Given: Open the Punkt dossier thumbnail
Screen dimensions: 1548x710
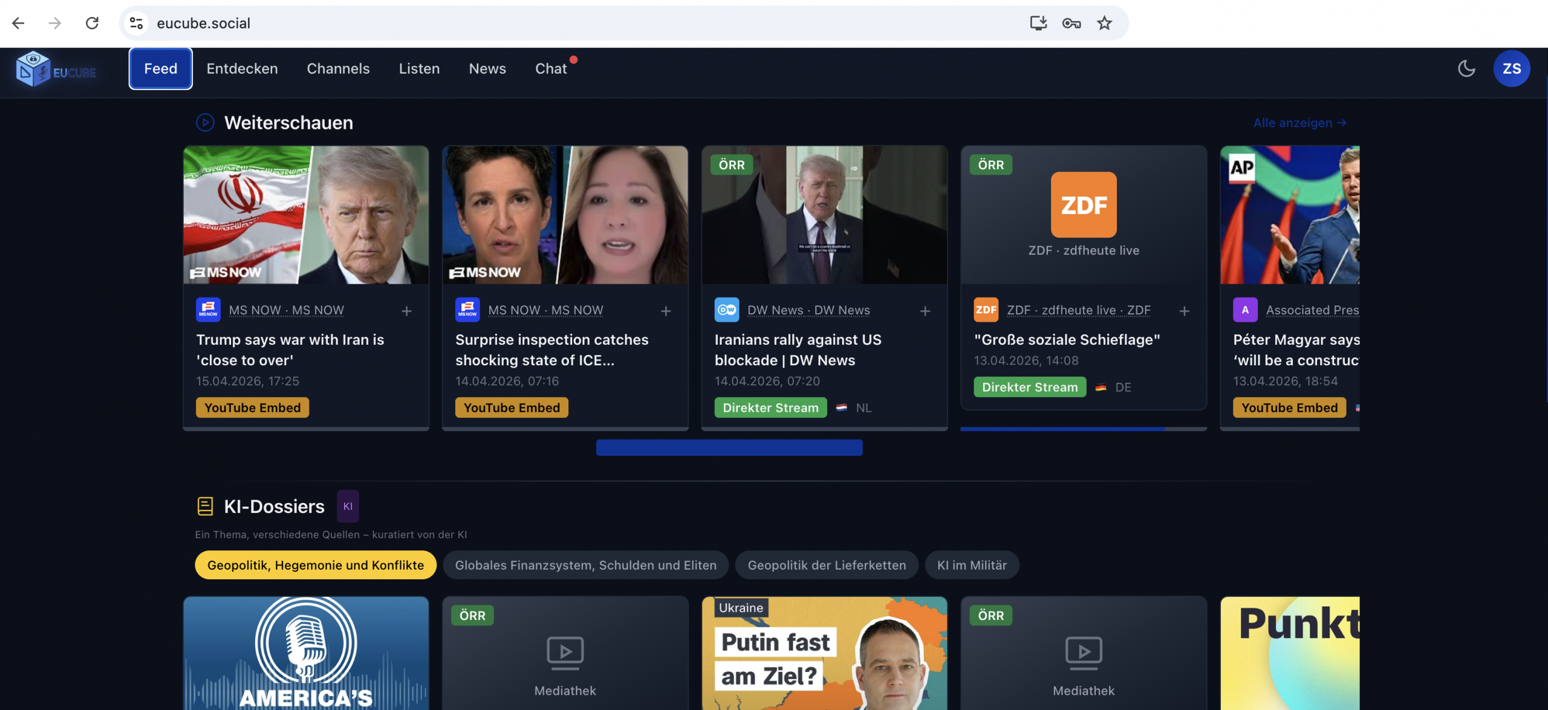Looking at the screenshot, I should tap(1290, 653).
